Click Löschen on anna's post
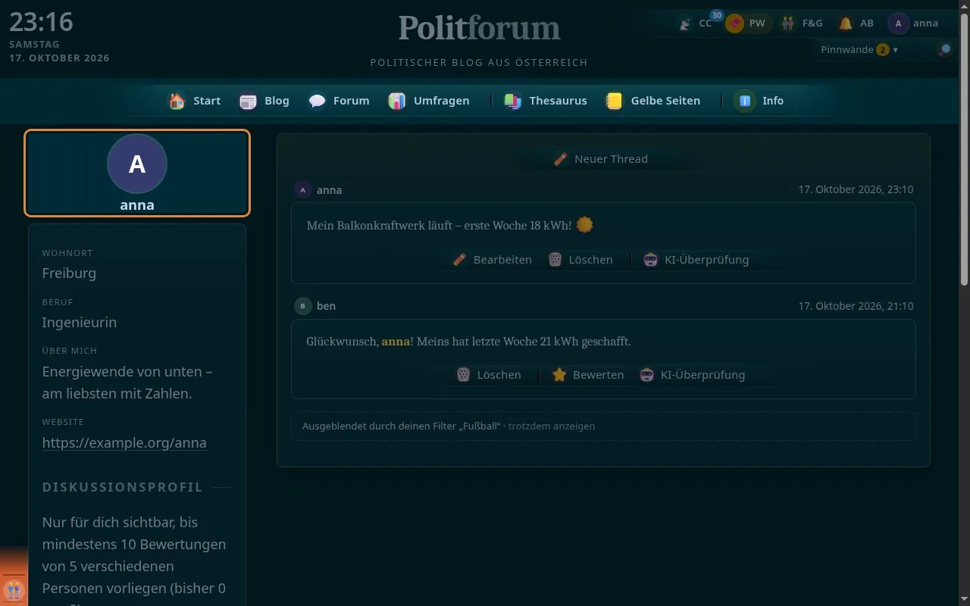This screenshot has height=606, width=970. (580, 260)
